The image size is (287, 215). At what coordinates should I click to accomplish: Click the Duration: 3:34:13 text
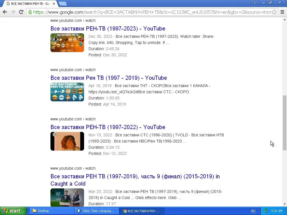104,147
